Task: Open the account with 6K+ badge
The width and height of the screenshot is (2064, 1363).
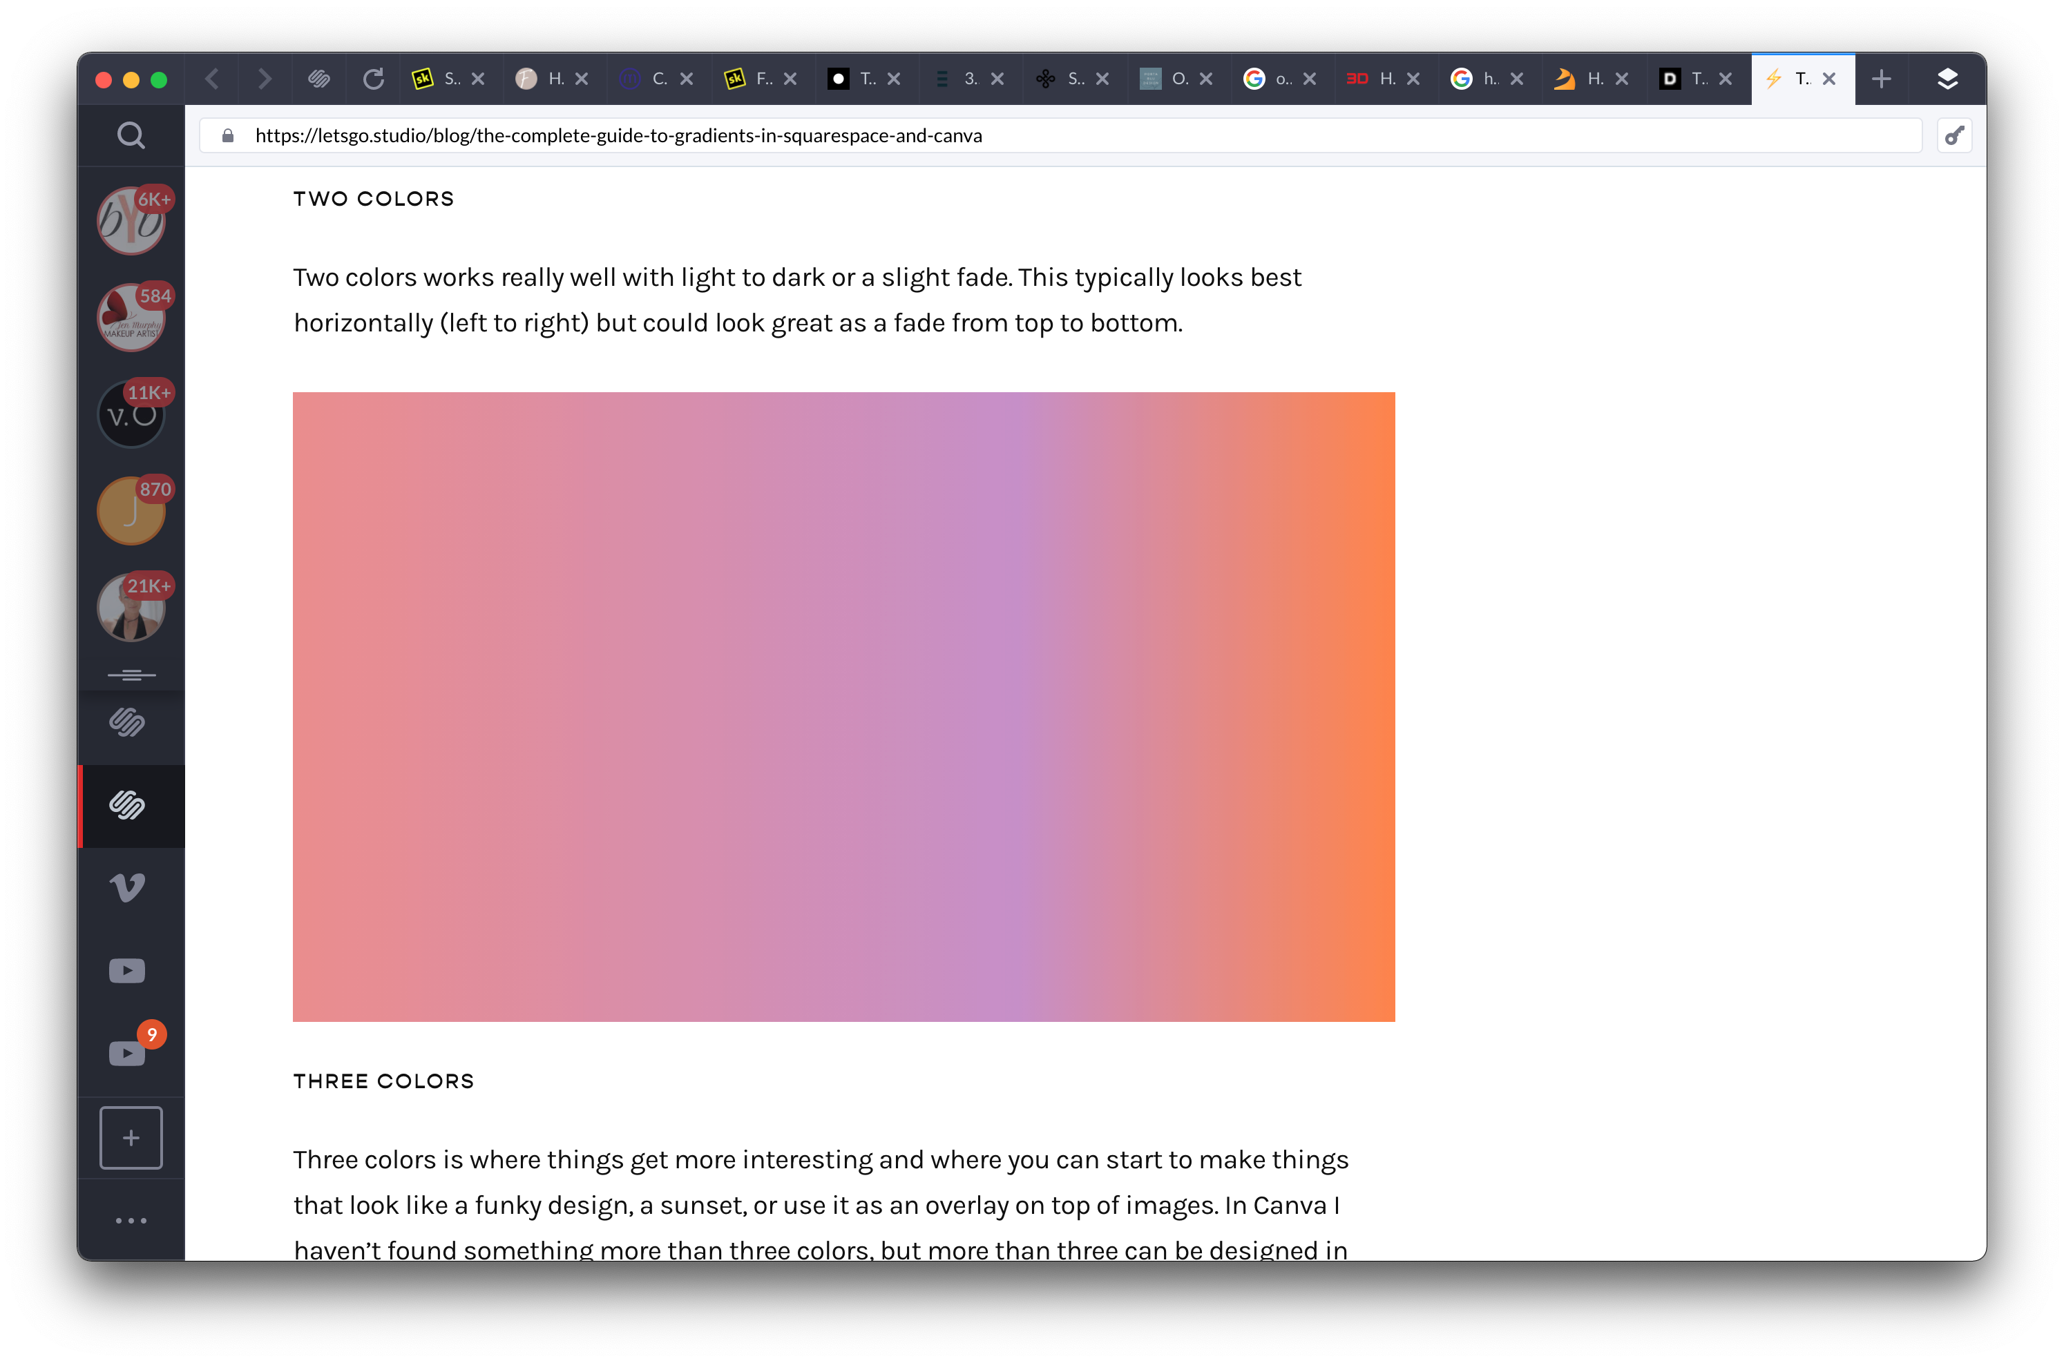Action: coord(131,221)
